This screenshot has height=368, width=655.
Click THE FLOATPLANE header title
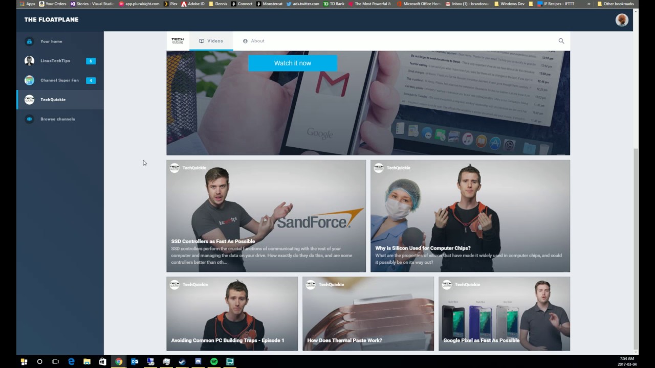click(51, 20)
